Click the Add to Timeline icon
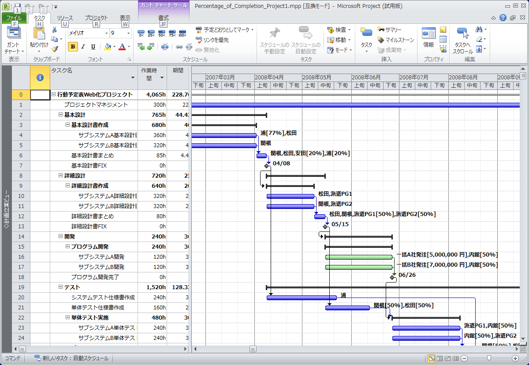Screen dimensions: 529x365 coord(443,49)
